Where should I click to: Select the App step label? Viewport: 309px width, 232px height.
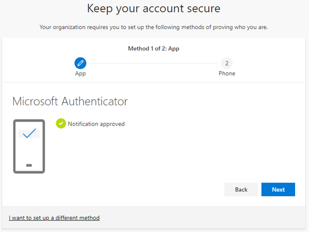pyautogui.click(x=80, y=74)
